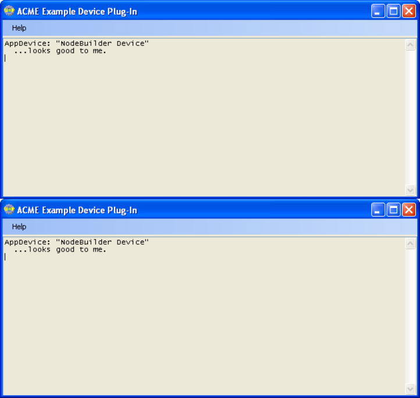Image resolution: width=420 pixels, height=398 pixels.
Task: Close the lower ACME Plug-In window
Action: click(x=409, y=210)
